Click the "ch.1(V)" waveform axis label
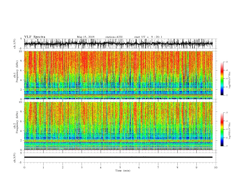Image resolution: width=243 pixels, height=188 pixels. pyautogui.click(x=15, y=44)
